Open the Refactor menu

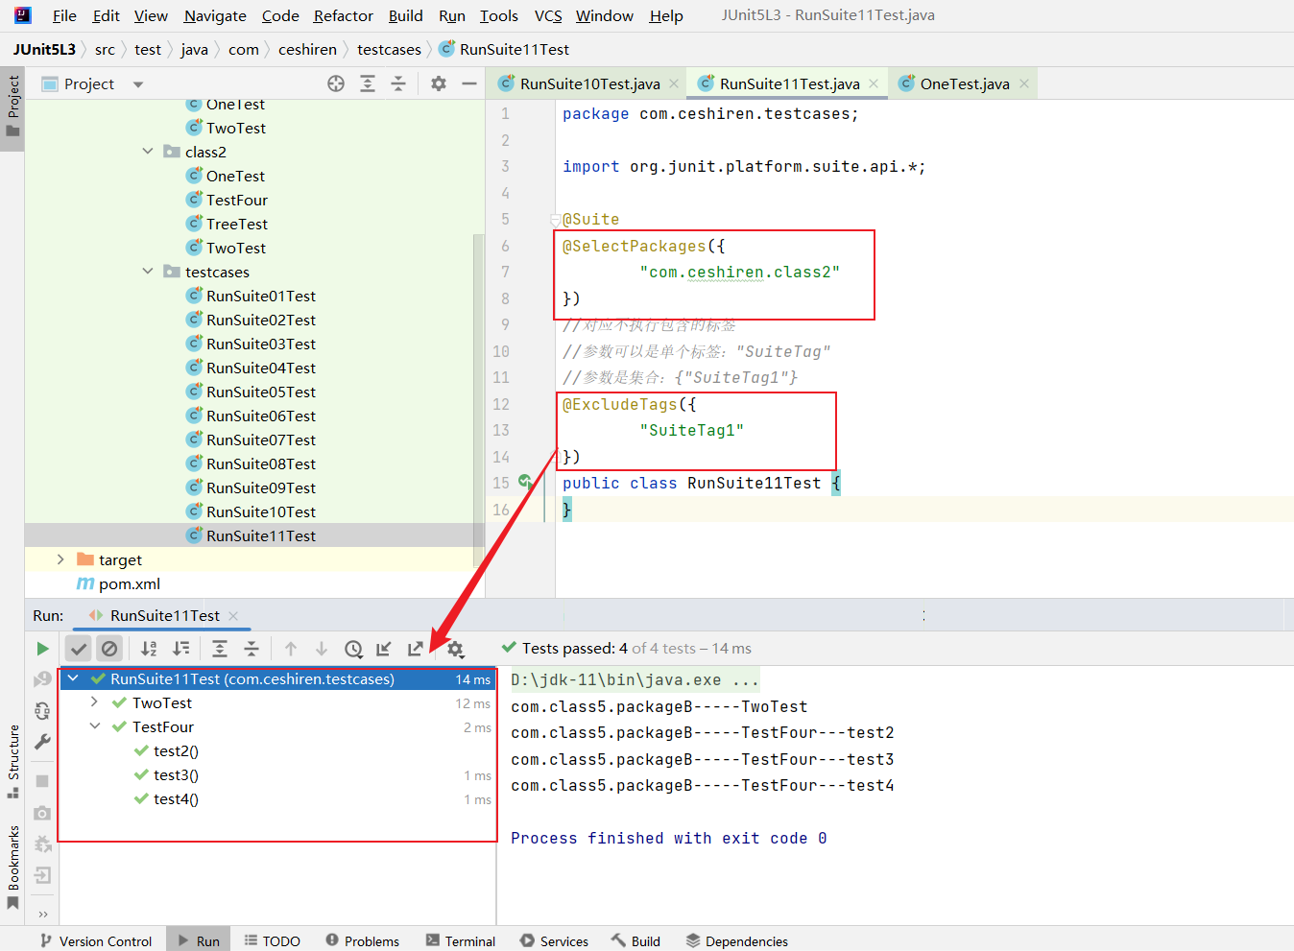pyautogui.click(x=343, y=15)
